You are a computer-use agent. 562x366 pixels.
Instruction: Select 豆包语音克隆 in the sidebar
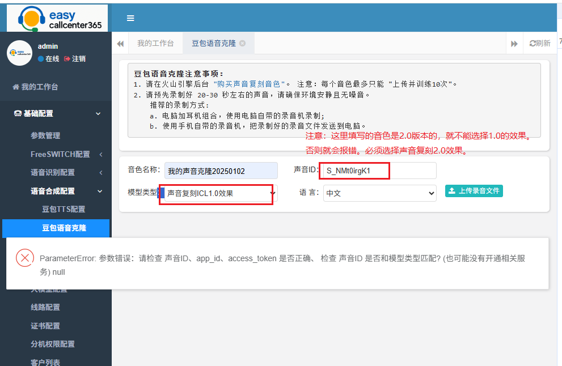click(x=56, y=228)
